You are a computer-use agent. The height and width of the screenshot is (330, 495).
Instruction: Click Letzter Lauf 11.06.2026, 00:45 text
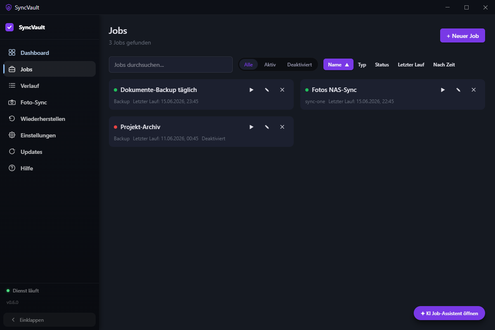coord(166,139)
